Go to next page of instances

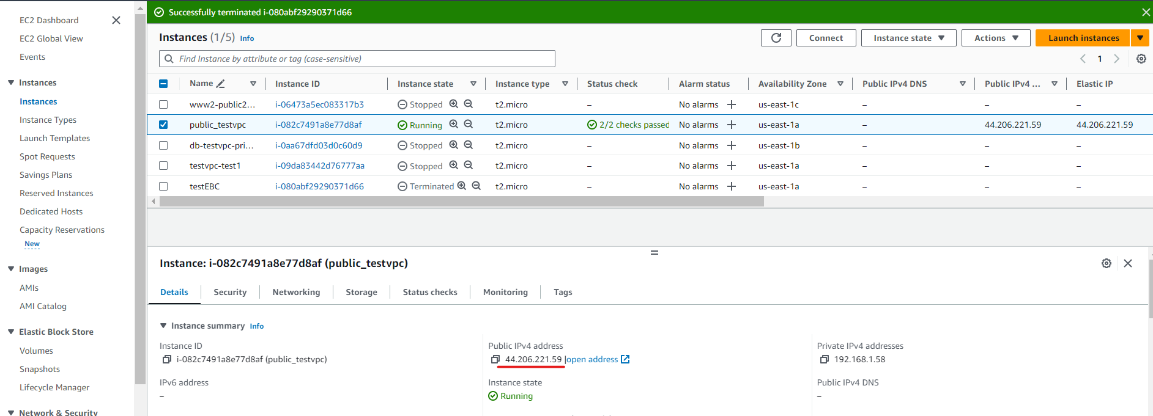pos(1117,59)
